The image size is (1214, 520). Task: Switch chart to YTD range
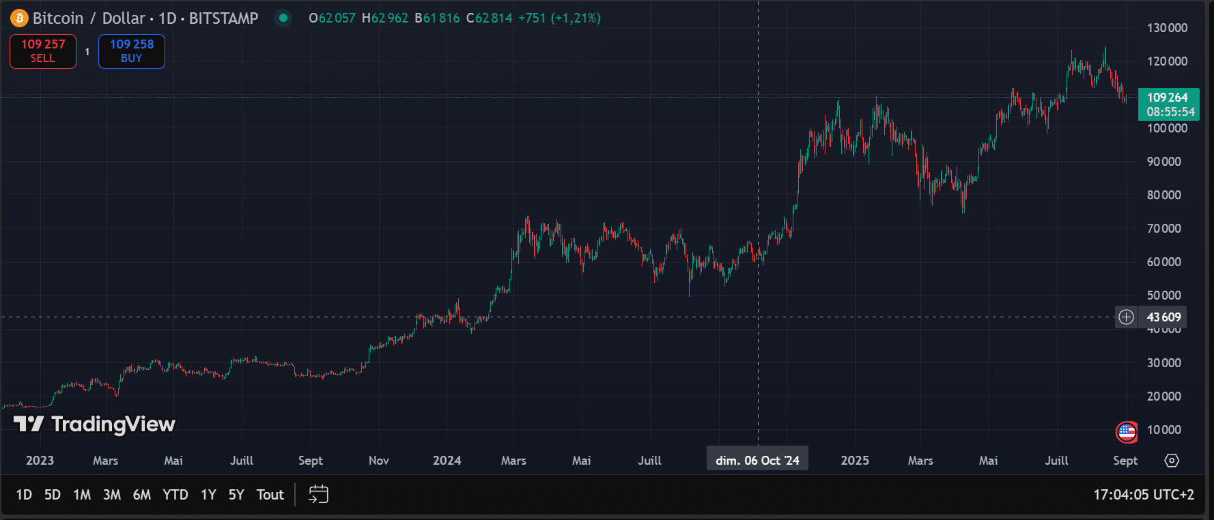(x=175, y=495)
